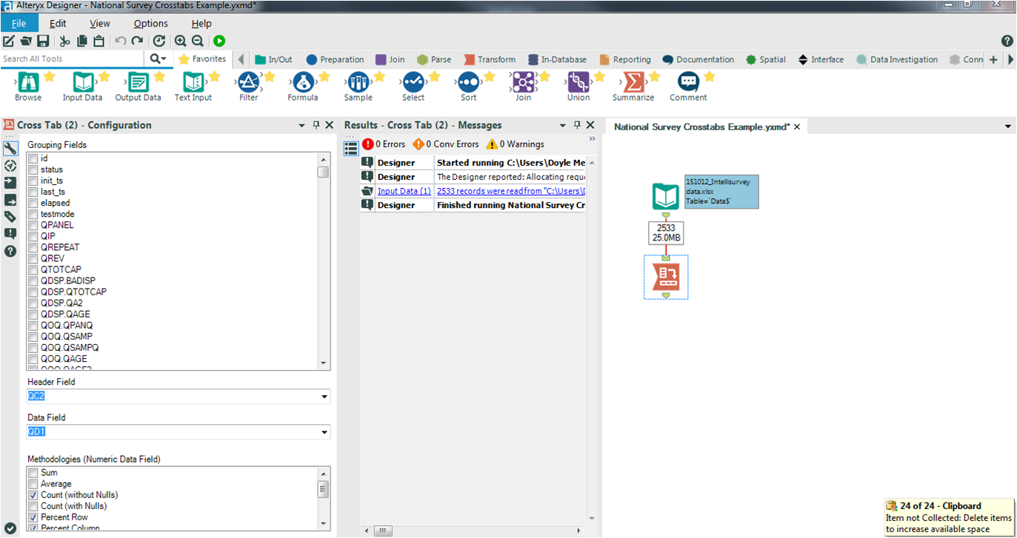This screenshot has width=1017, height=538.
Task: Open the View menu
Action: click(100, 23)
